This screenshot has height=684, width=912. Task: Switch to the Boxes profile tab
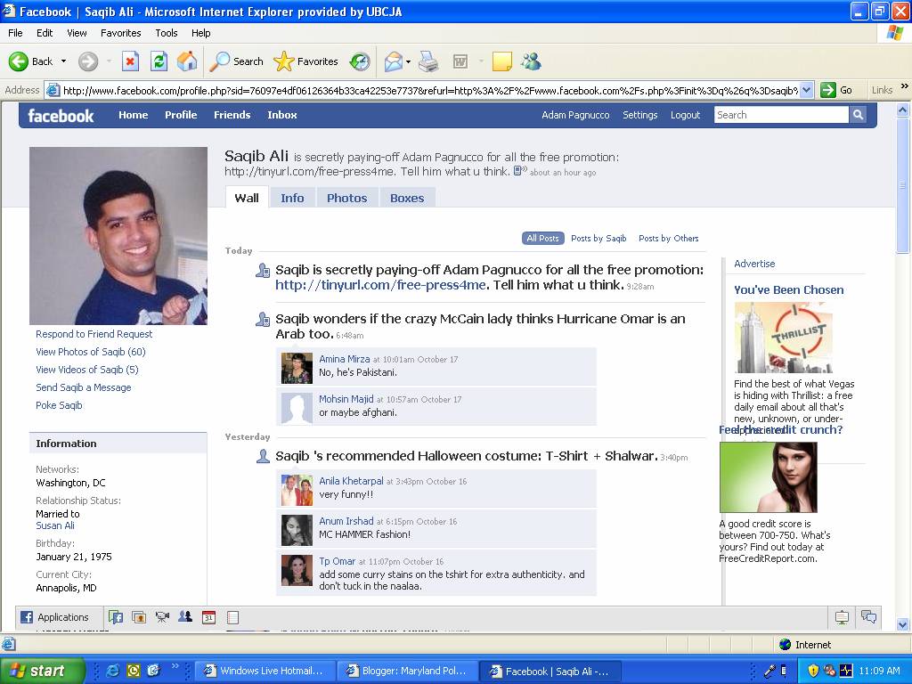click(407, 198)
